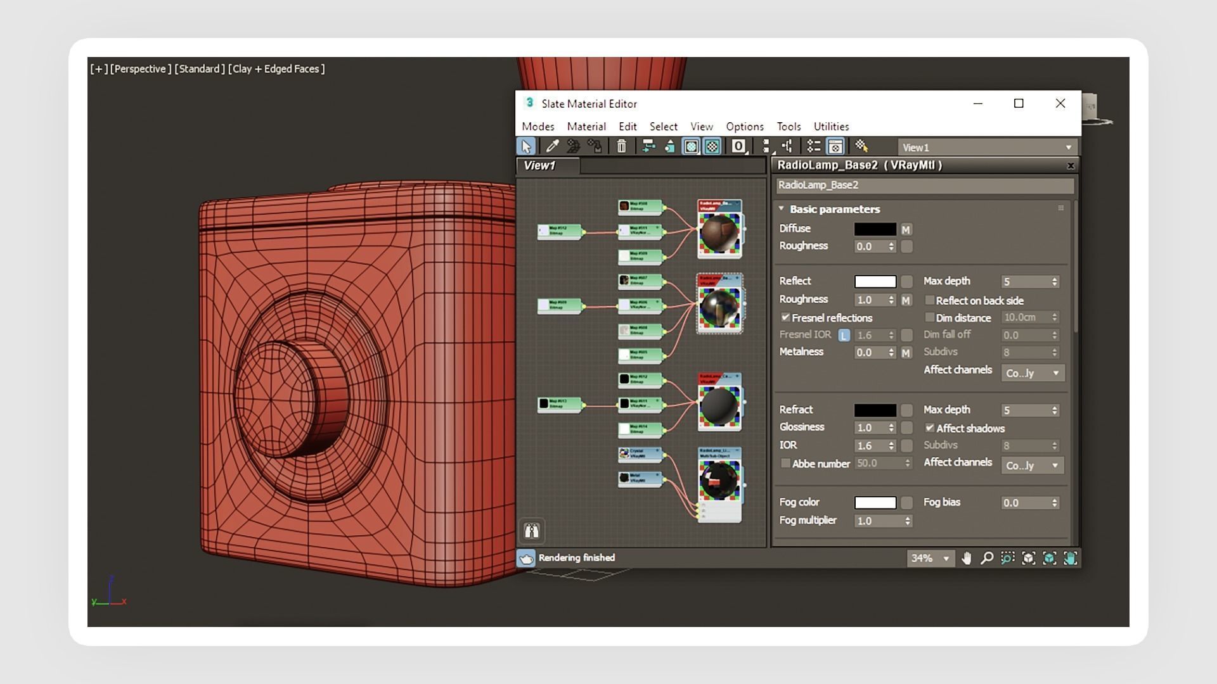Click the Fresnel IOR lock L button
Screen dimensions: 1217x684
coord(844,335)
